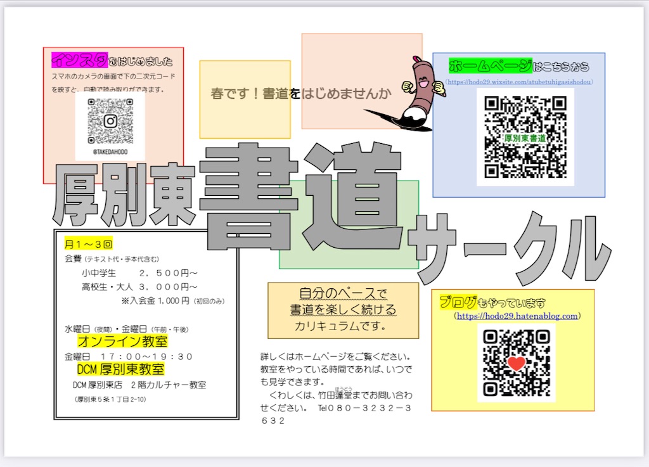The height and width of the screenshot is (467, 649).
Task: Click the '自分のペースで' underlined text
Action: pyautogui.click(x=343, y=293)
